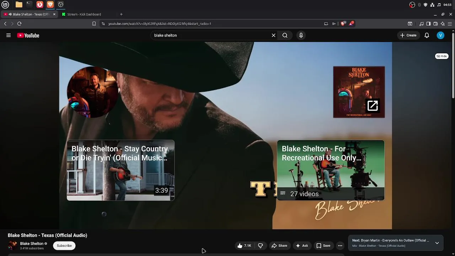Save video to playlist
455x256 pixels.
(x=323, y=246)
